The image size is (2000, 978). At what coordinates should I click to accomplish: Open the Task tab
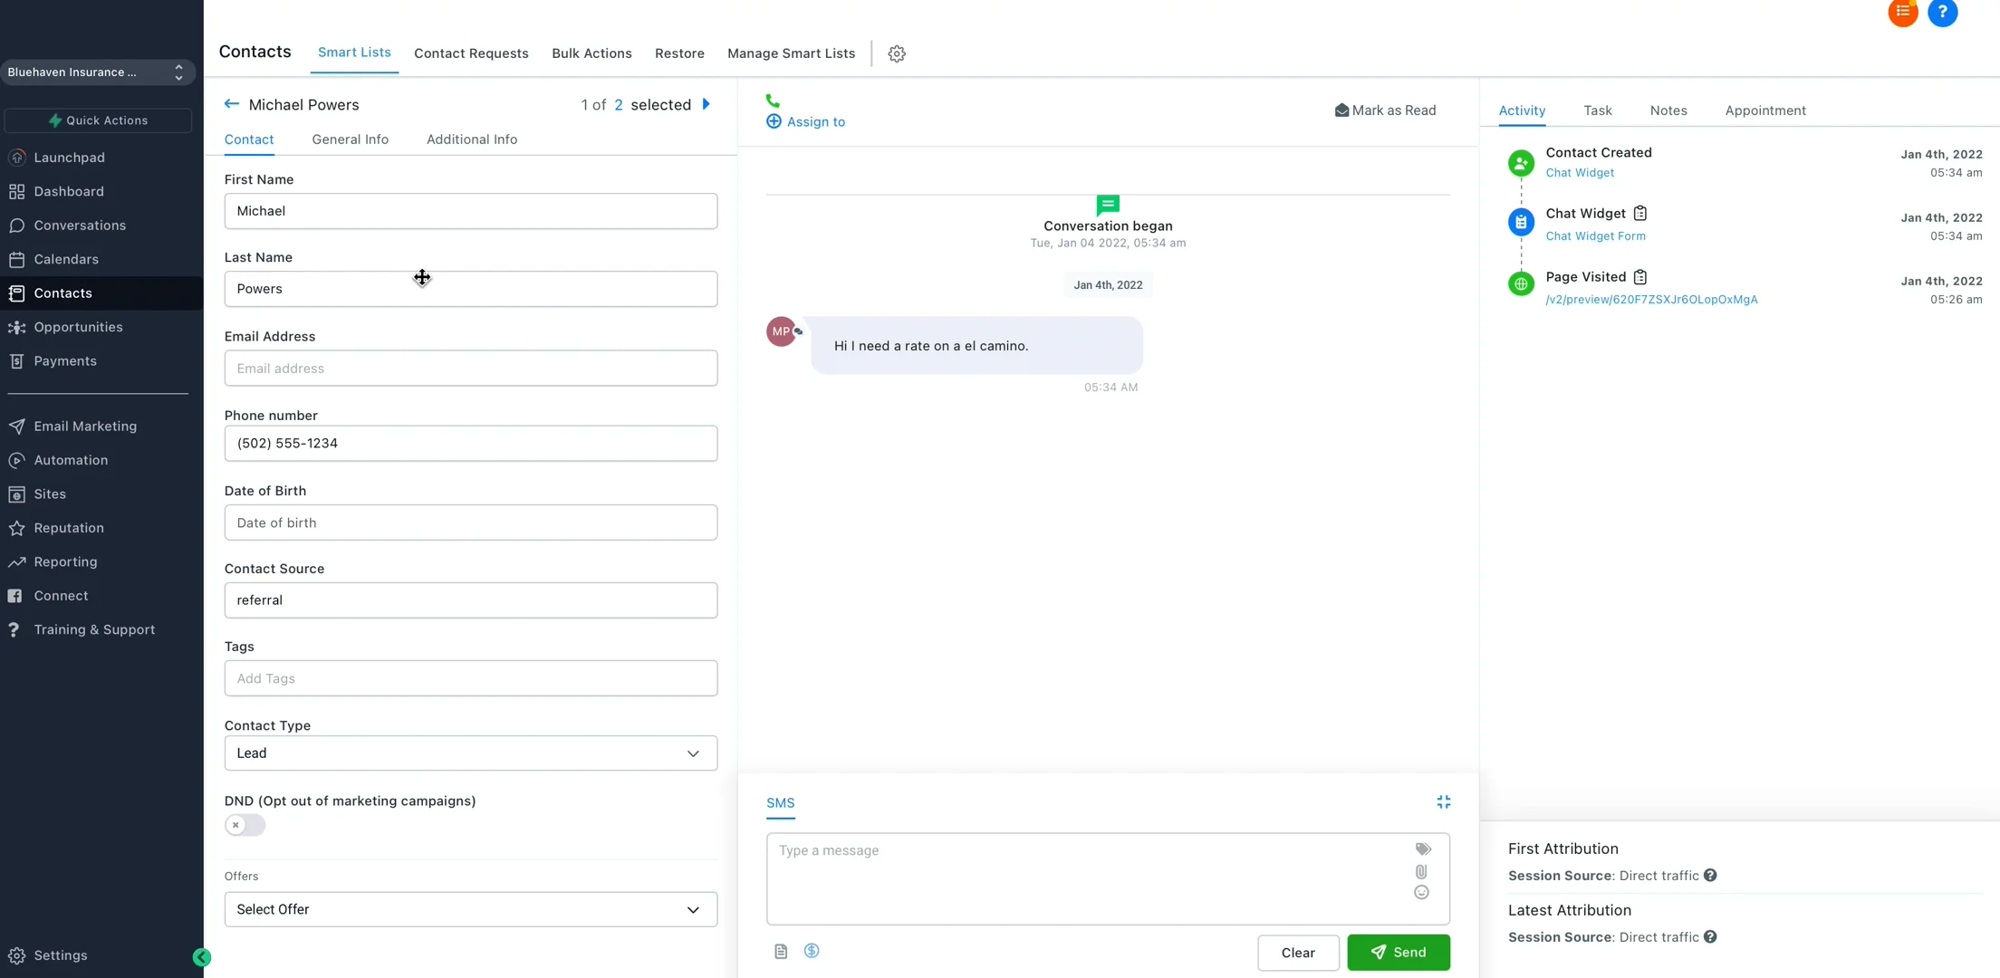pos(1598,110)
